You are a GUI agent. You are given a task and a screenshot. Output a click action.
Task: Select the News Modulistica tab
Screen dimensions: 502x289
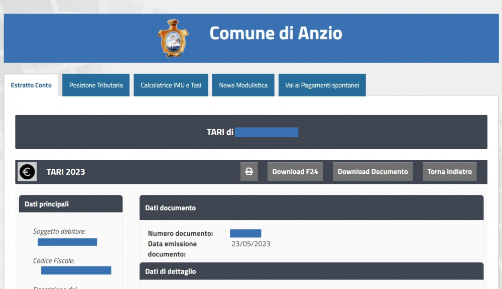pyautogui.click(x=243, y=85)
